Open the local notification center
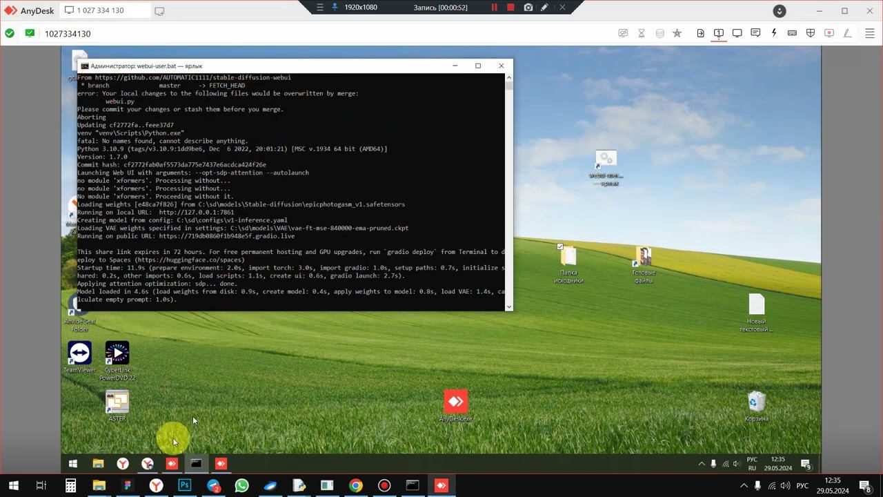The height and width of the screenshot is (497, 883). point(865,486)
